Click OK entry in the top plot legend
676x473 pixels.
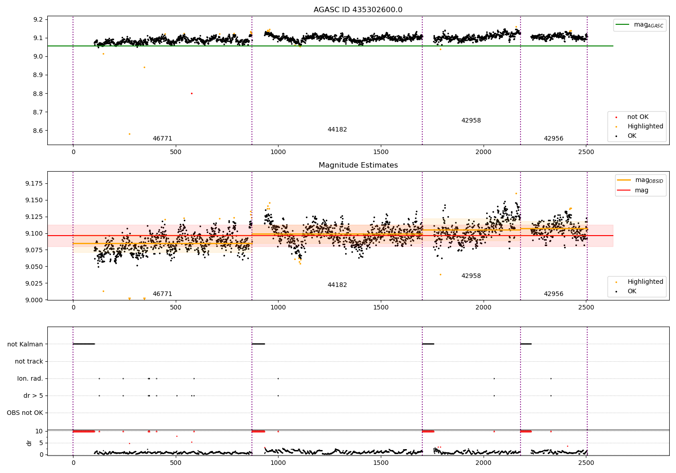click(632, 136)
